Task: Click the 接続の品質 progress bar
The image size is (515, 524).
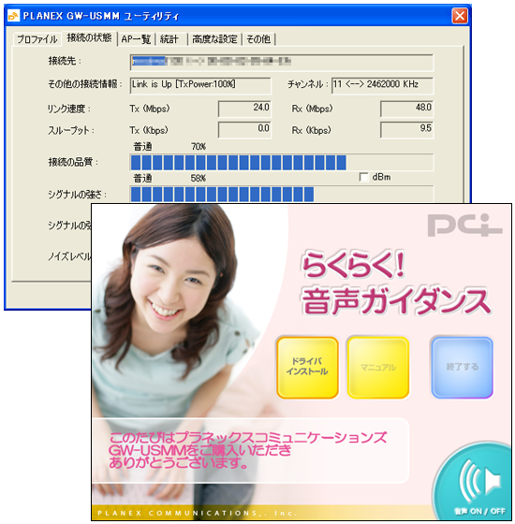Action: click(282, 163)
